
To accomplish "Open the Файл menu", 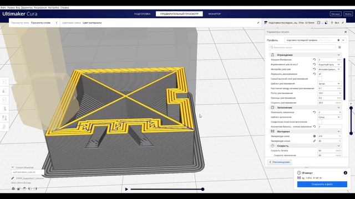I will click(x=3, y=7).
